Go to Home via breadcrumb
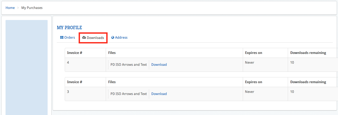This screenshot has height=115, width=338. click(10, 8)
